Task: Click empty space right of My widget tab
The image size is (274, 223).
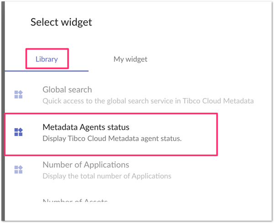Action: [x=205, y=59]
